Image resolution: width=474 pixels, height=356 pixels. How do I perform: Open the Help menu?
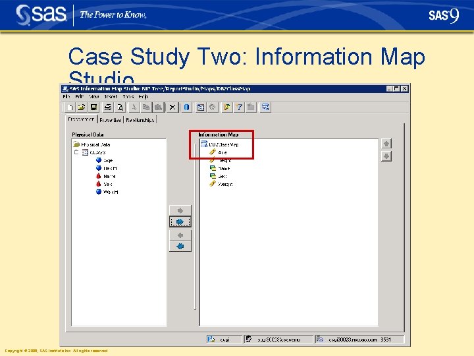pos(144,96)
